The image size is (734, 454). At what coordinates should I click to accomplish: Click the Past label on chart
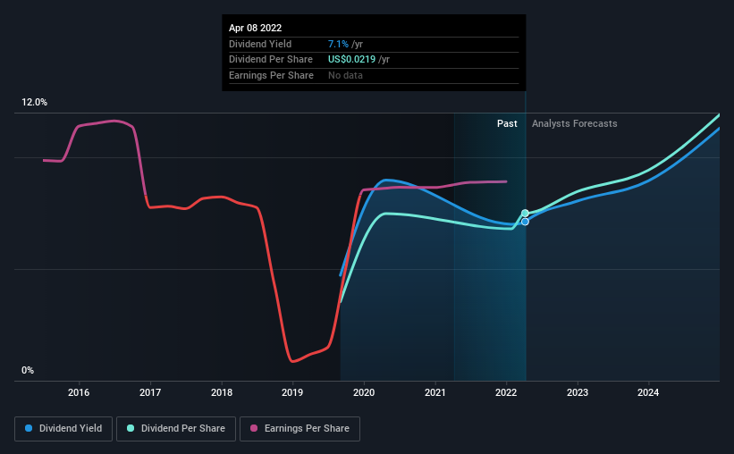click(x=507, y=123)
